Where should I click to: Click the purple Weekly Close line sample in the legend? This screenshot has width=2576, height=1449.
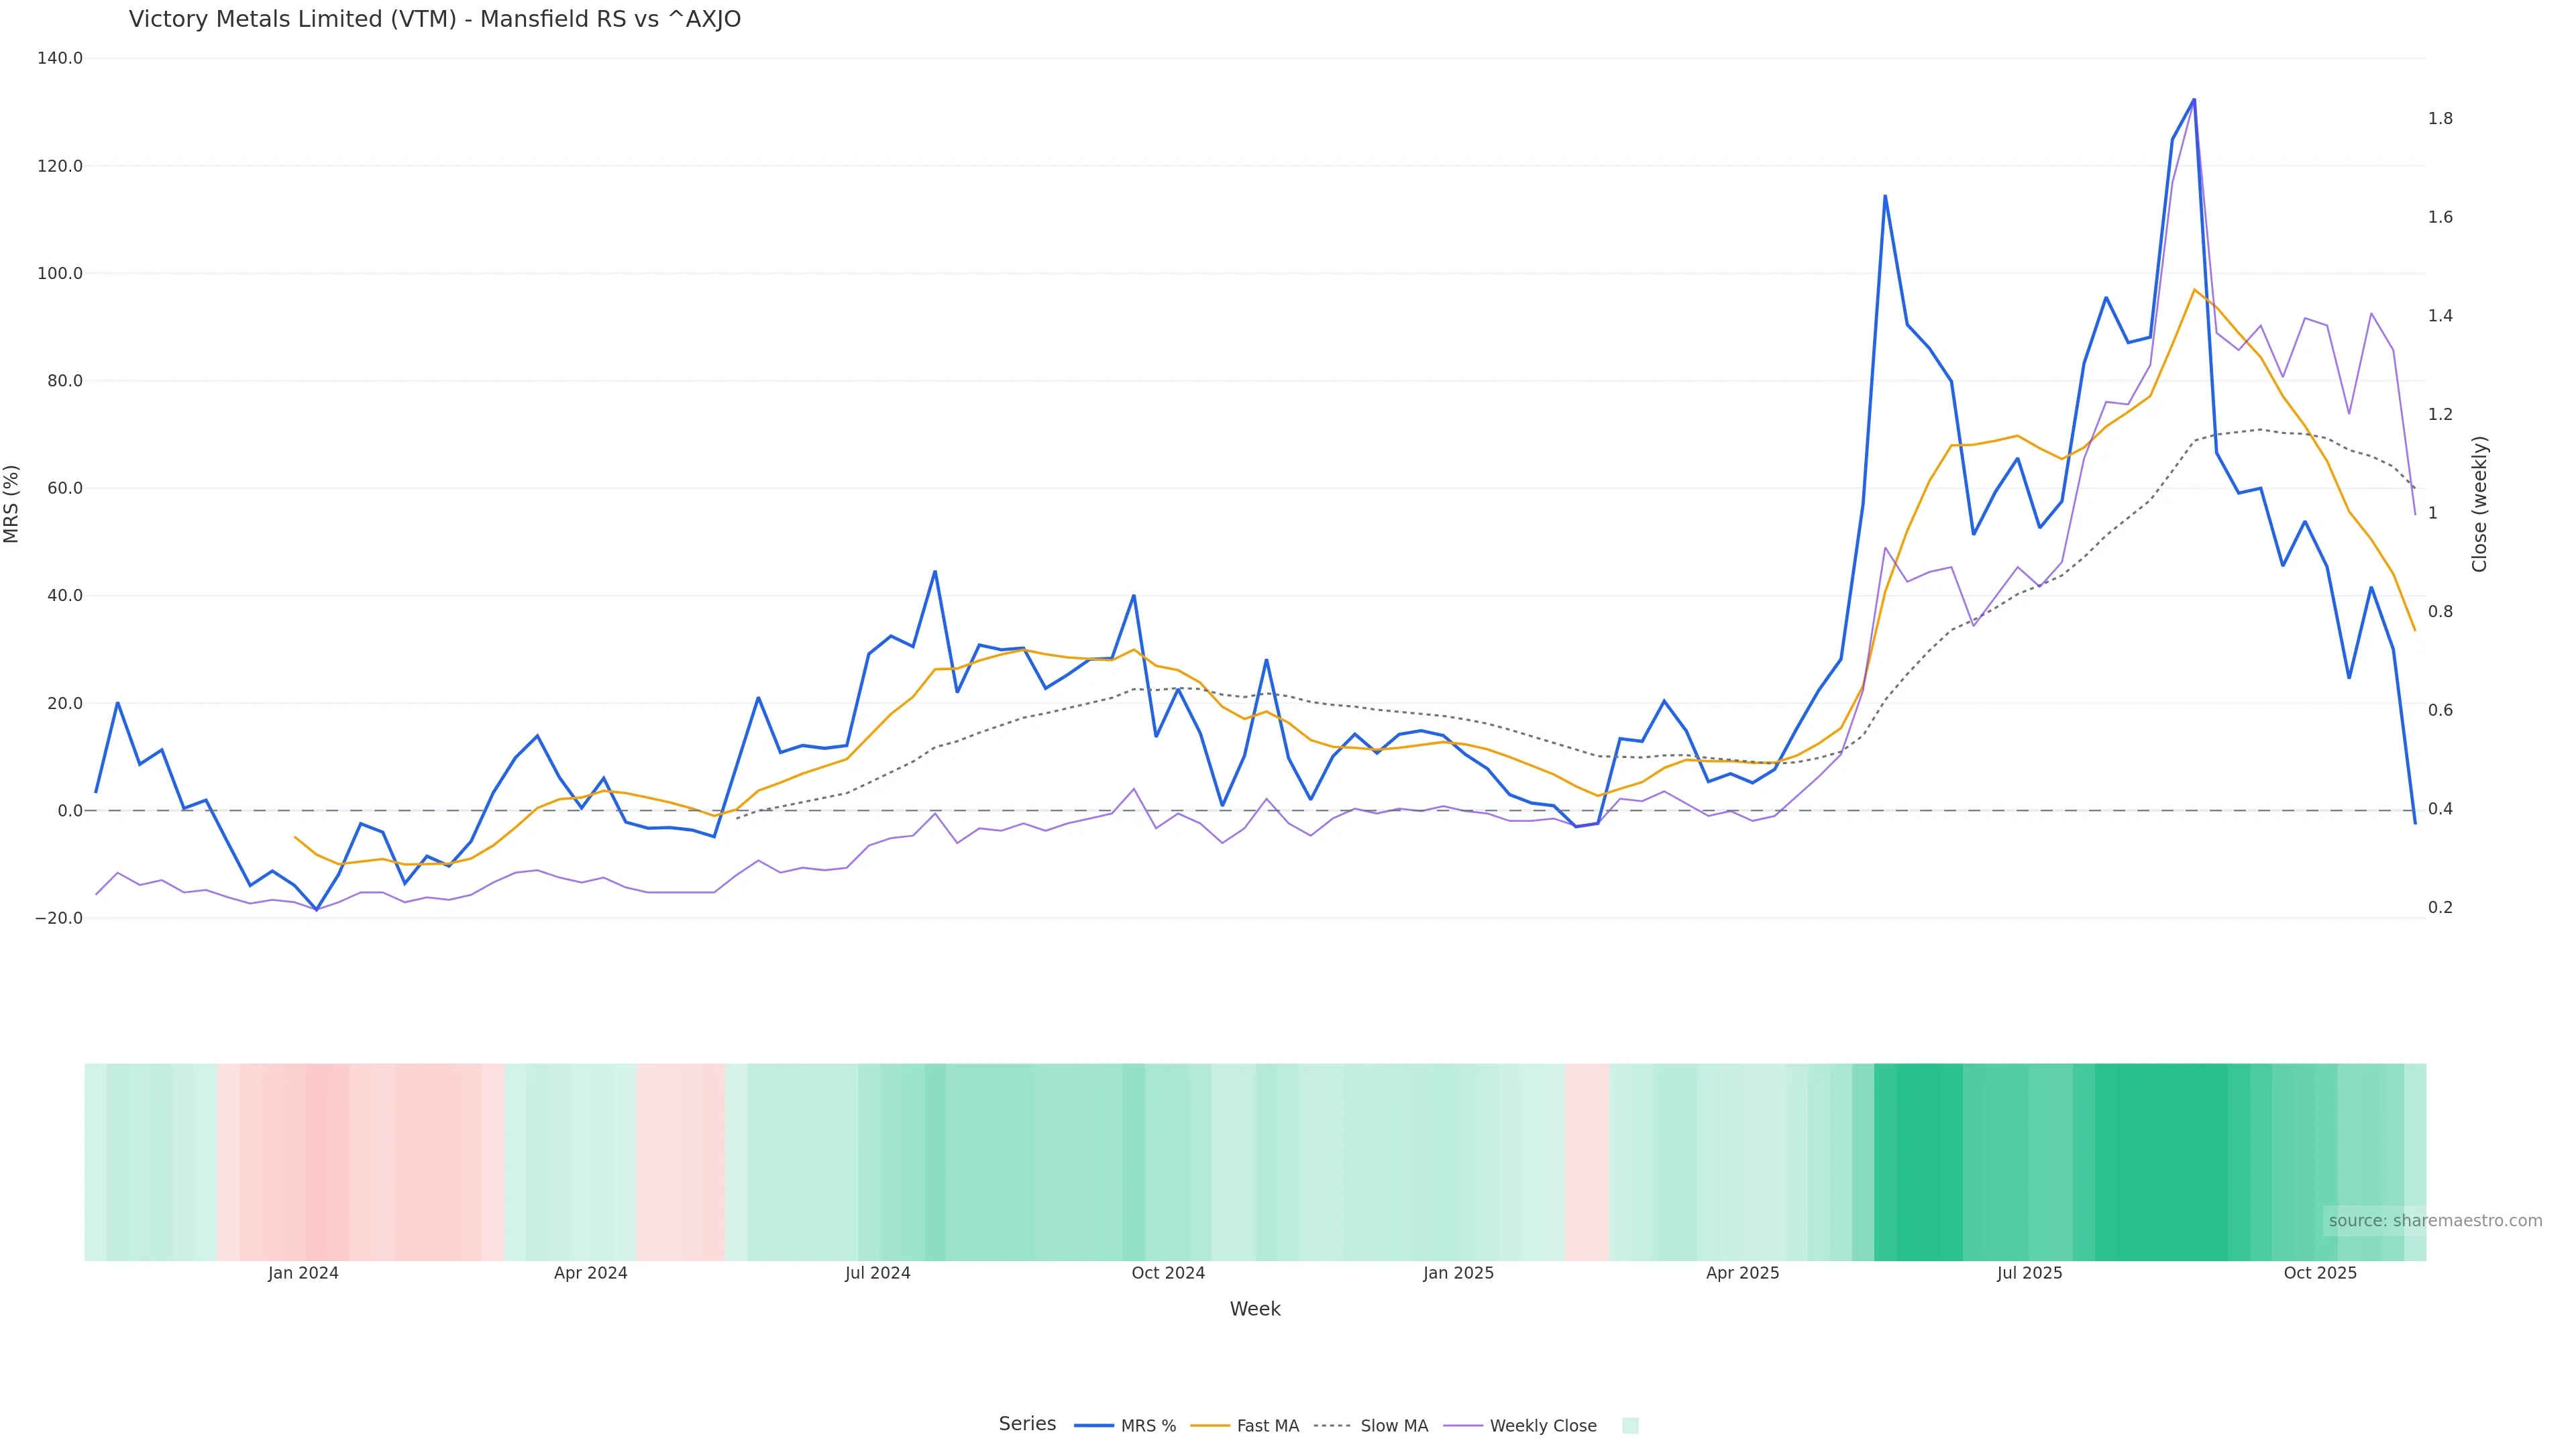[x=1463, y=1426]
